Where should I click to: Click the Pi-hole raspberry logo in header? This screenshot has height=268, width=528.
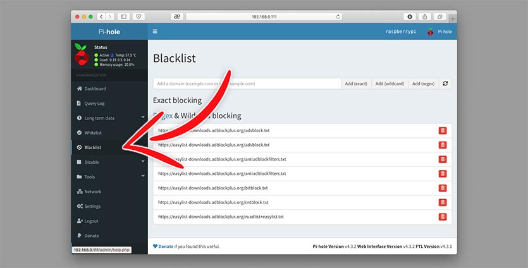pos(431,32)
